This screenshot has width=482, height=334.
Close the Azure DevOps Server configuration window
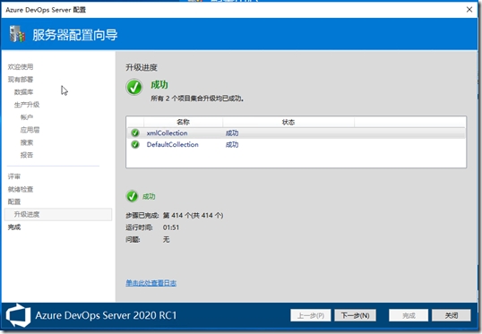point(469,10)
